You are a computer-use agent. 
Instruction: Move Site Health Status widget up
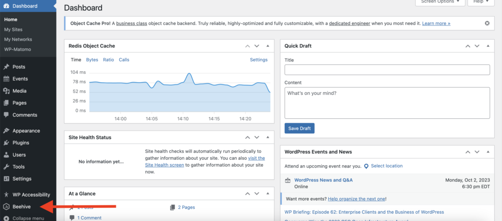click(x=247, y=137)
